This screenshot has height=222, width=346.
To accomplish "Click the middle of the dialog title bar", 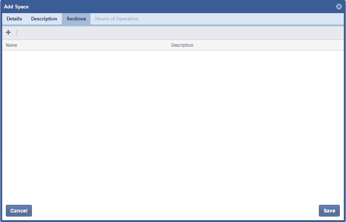I will tap(173, 7).
